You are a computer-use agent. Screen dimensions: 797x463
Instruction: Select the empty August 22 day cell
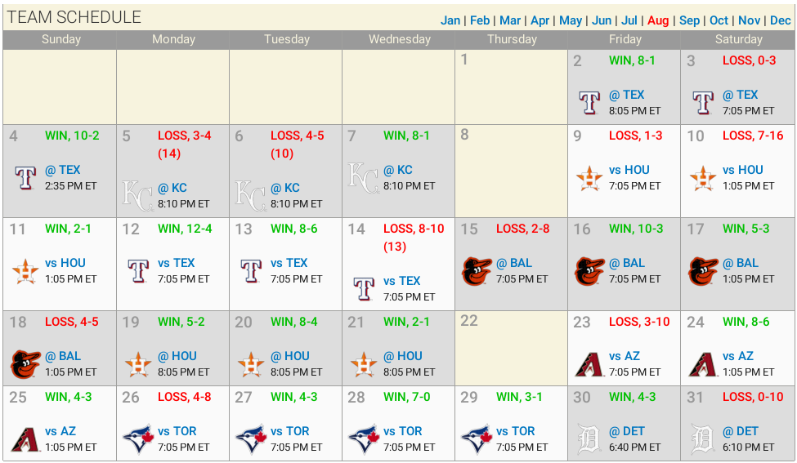(x=511, y=351)
